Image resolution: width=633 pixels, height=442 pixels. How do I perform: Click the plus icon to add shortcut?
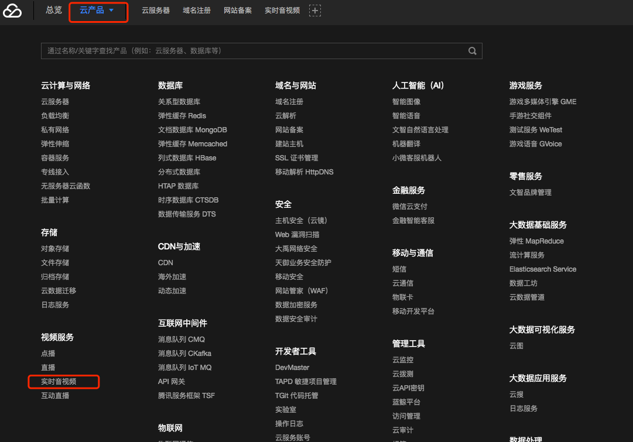click(315, 11)
